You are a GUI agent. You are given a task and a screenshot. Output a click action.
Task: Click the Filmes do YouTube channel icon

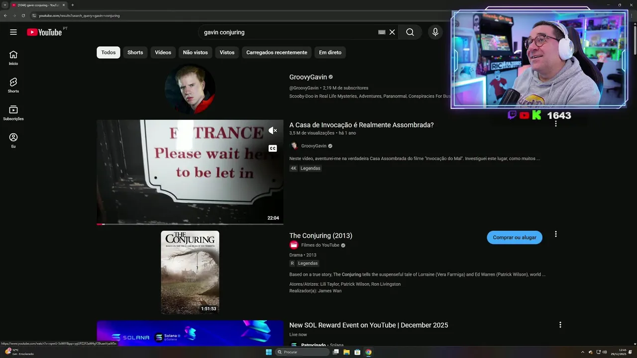[294, 245]
